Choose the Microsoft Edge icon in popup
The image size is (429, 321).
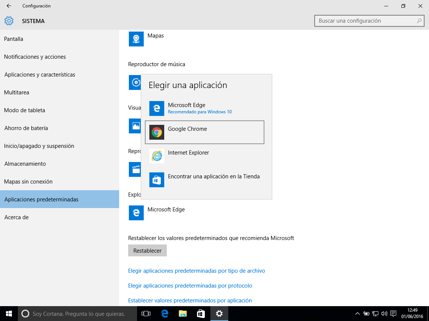(157, 108)
